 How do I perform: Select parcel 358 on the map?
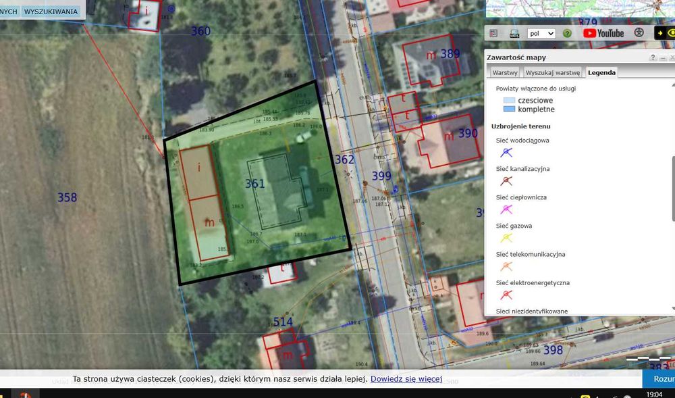point(67,197)
